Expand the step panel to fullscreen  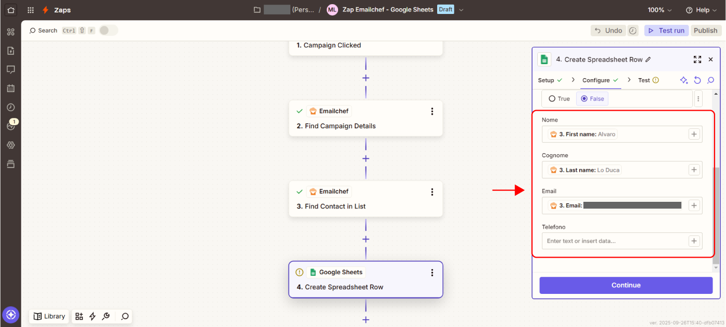pyautogui.click(x=697, y=60)
